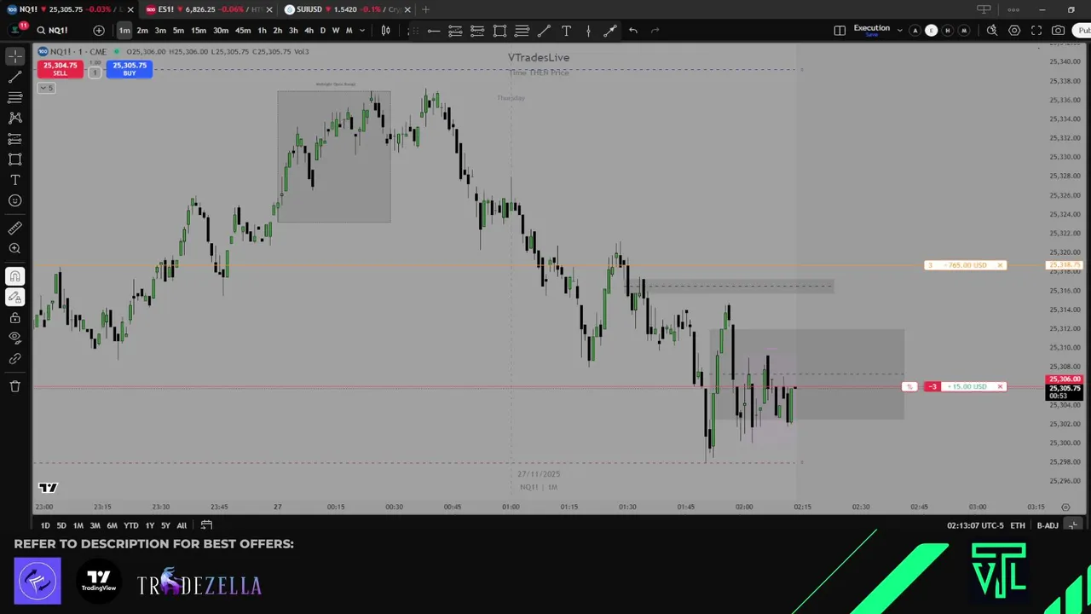This screenshot has width=1091, height=614.
Task: Select the 1m timeframe
Action: (124, 31)
